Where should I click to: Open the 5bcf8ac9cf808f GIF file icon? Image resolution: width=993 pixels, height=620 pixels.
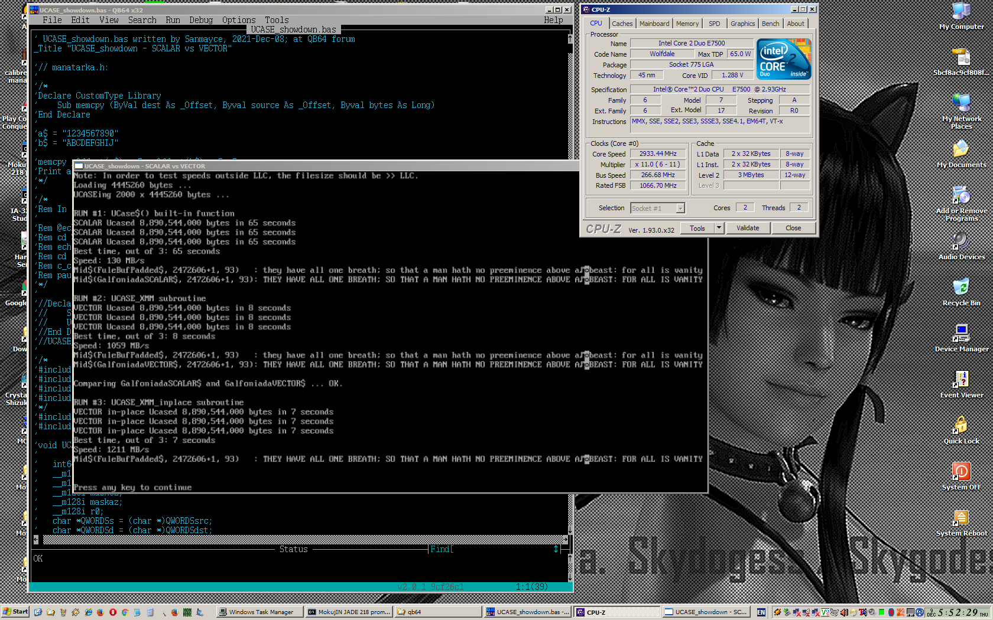tap(961, 62)
